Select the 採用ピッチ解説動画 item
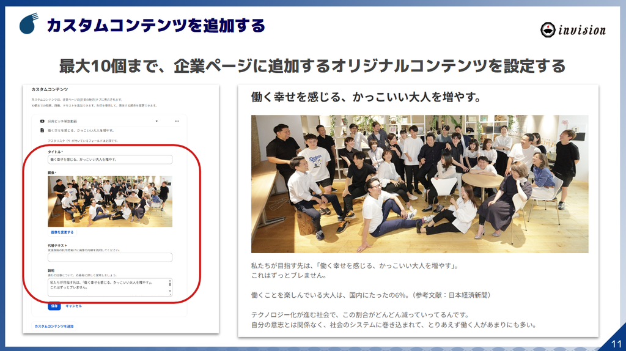Viewport: 626px width, 351px height. tap(62, 121)
